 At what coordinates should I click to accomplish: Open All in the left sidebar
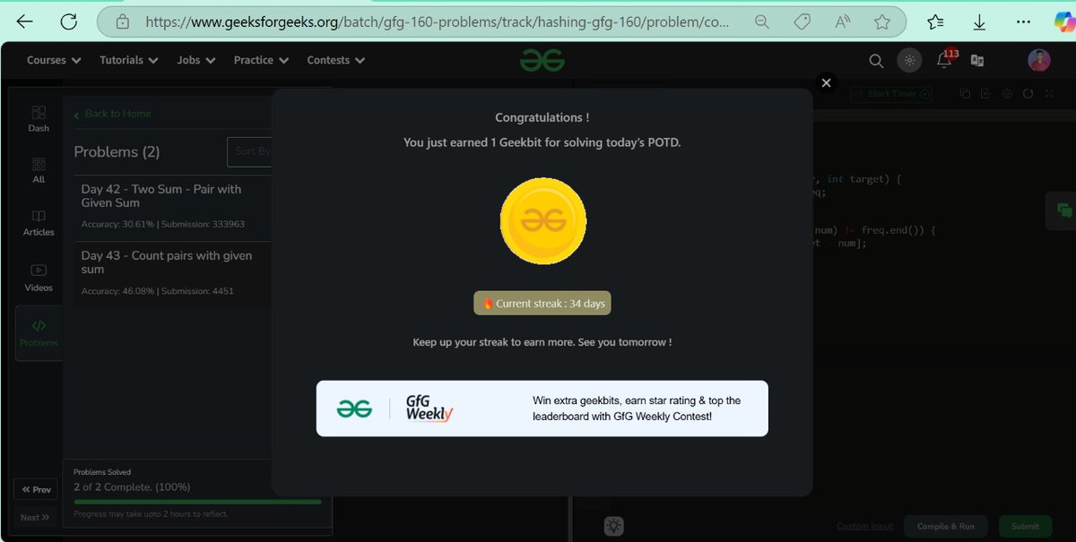(x=39, y=170)
